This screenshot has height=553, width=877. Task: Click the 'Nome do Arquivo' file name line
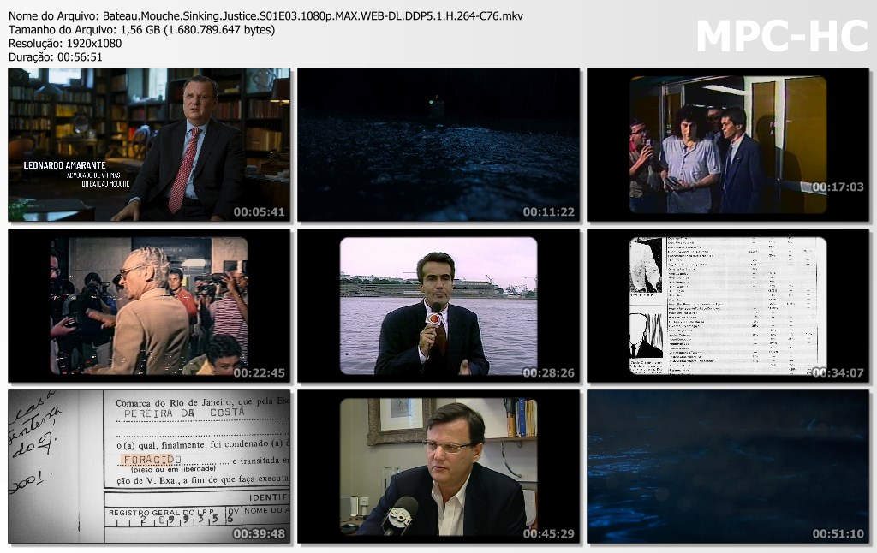tap(265, 16)
